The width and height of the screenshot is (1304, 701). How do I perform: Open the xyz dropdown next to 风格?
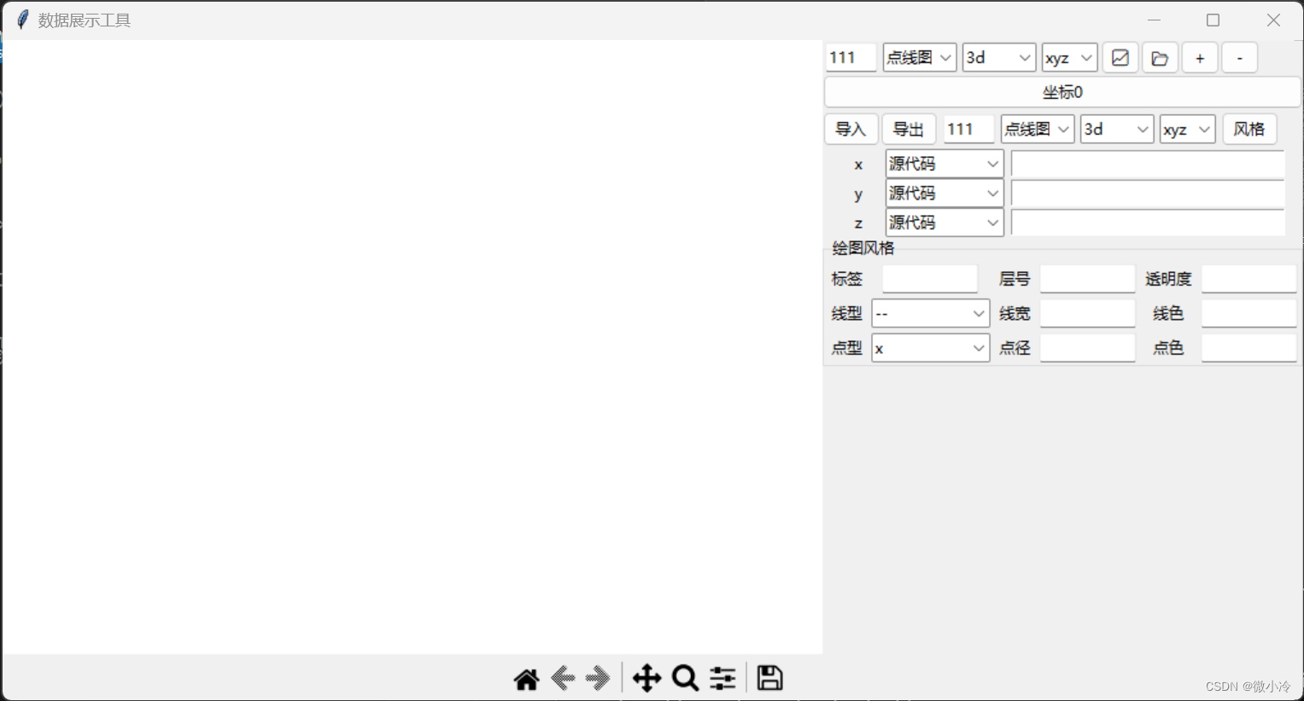1187,130
